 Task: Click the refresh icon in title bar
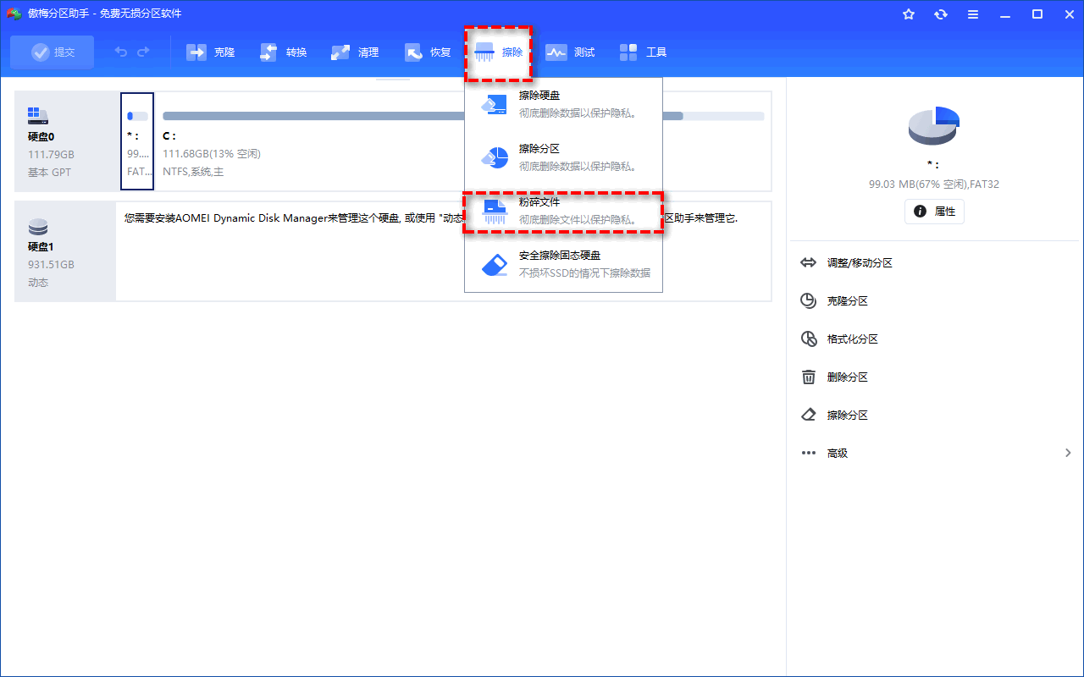coord(941,14)
